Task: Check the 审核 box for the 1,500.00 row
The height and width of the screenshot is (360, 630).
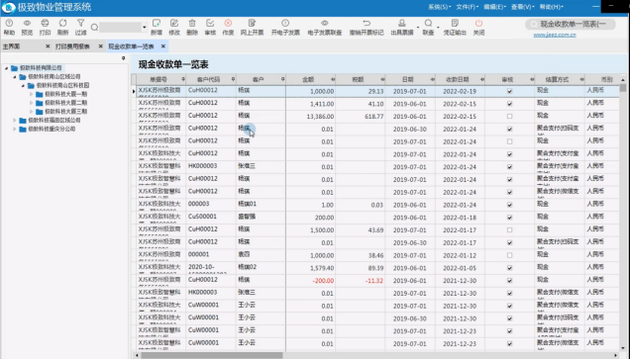Action: [x=509, y=230]
